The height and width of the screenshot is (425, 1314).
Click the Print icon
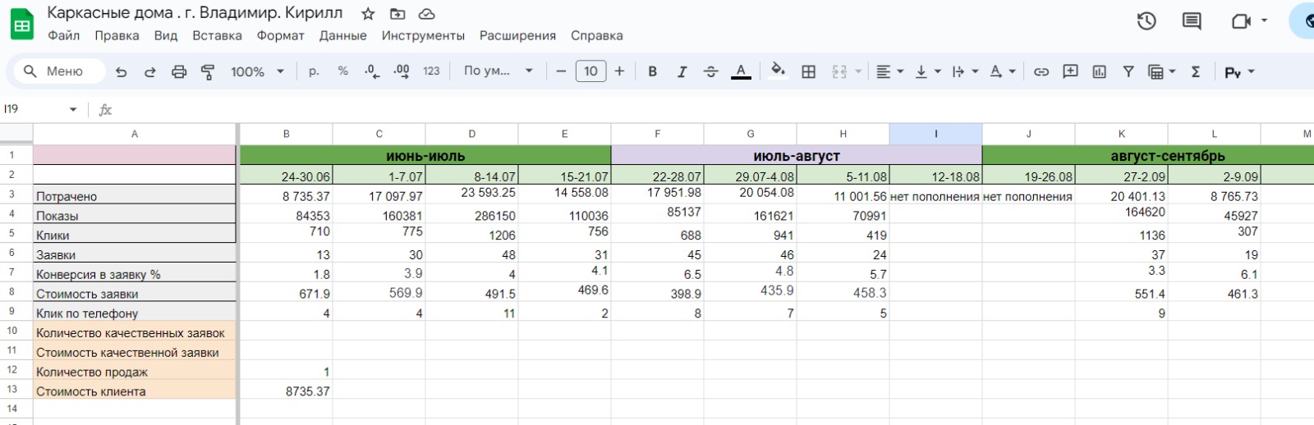179,71
